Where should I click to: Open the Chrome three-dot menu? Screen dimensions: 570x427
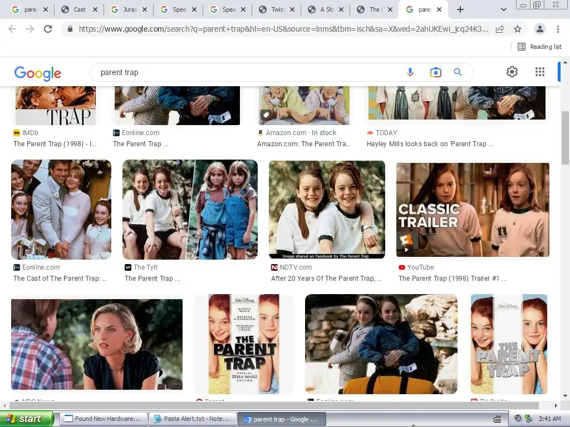pyautogui.click(x=558, y=29)
